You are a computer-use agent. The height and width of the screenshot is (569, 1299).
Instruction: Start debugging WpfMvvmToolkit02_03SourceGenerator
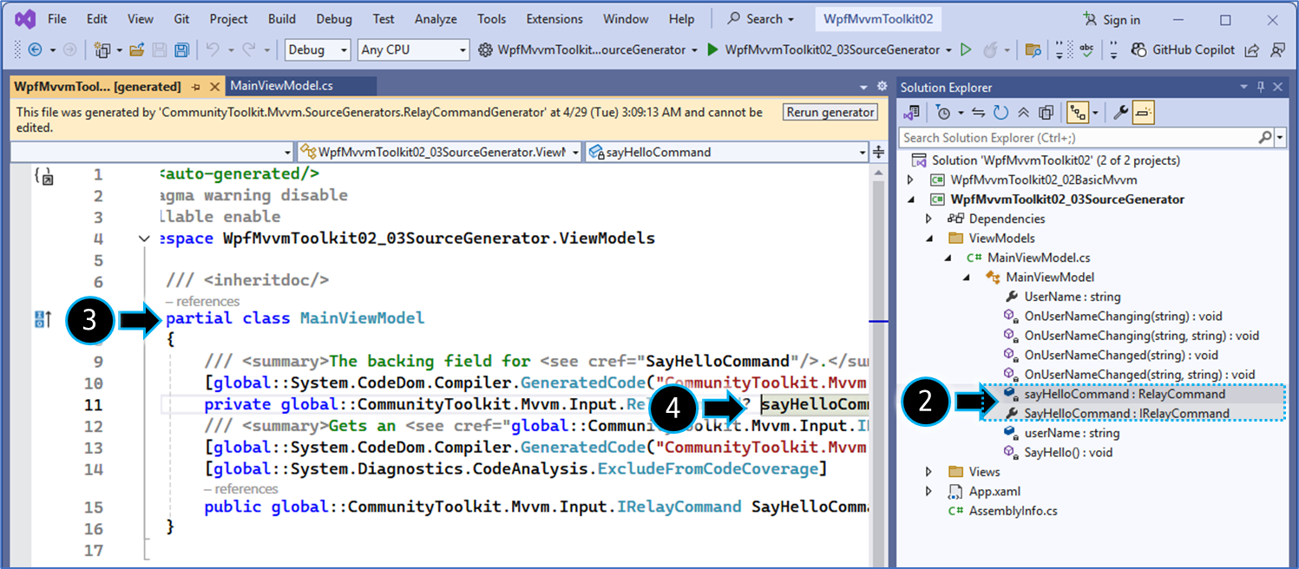pos(823,50)
